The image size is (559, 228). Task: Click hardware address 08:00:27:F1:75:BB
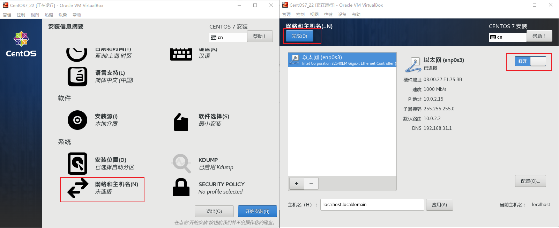(x=443, y=79)
